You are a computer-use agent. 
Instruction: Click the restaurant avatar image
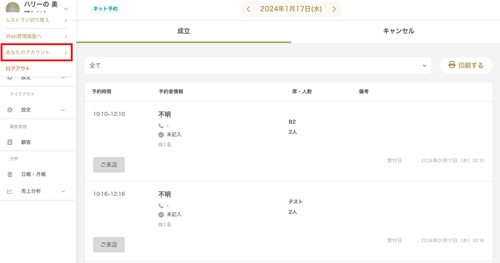click(x=13, y=8)
